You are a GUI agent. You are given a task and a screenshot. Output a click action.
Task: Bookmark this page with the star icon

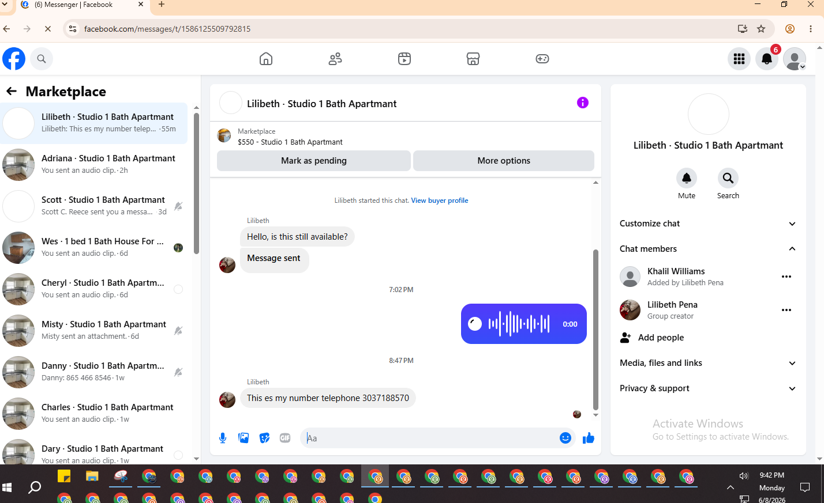pyautogui.click(x=761, y=29)
